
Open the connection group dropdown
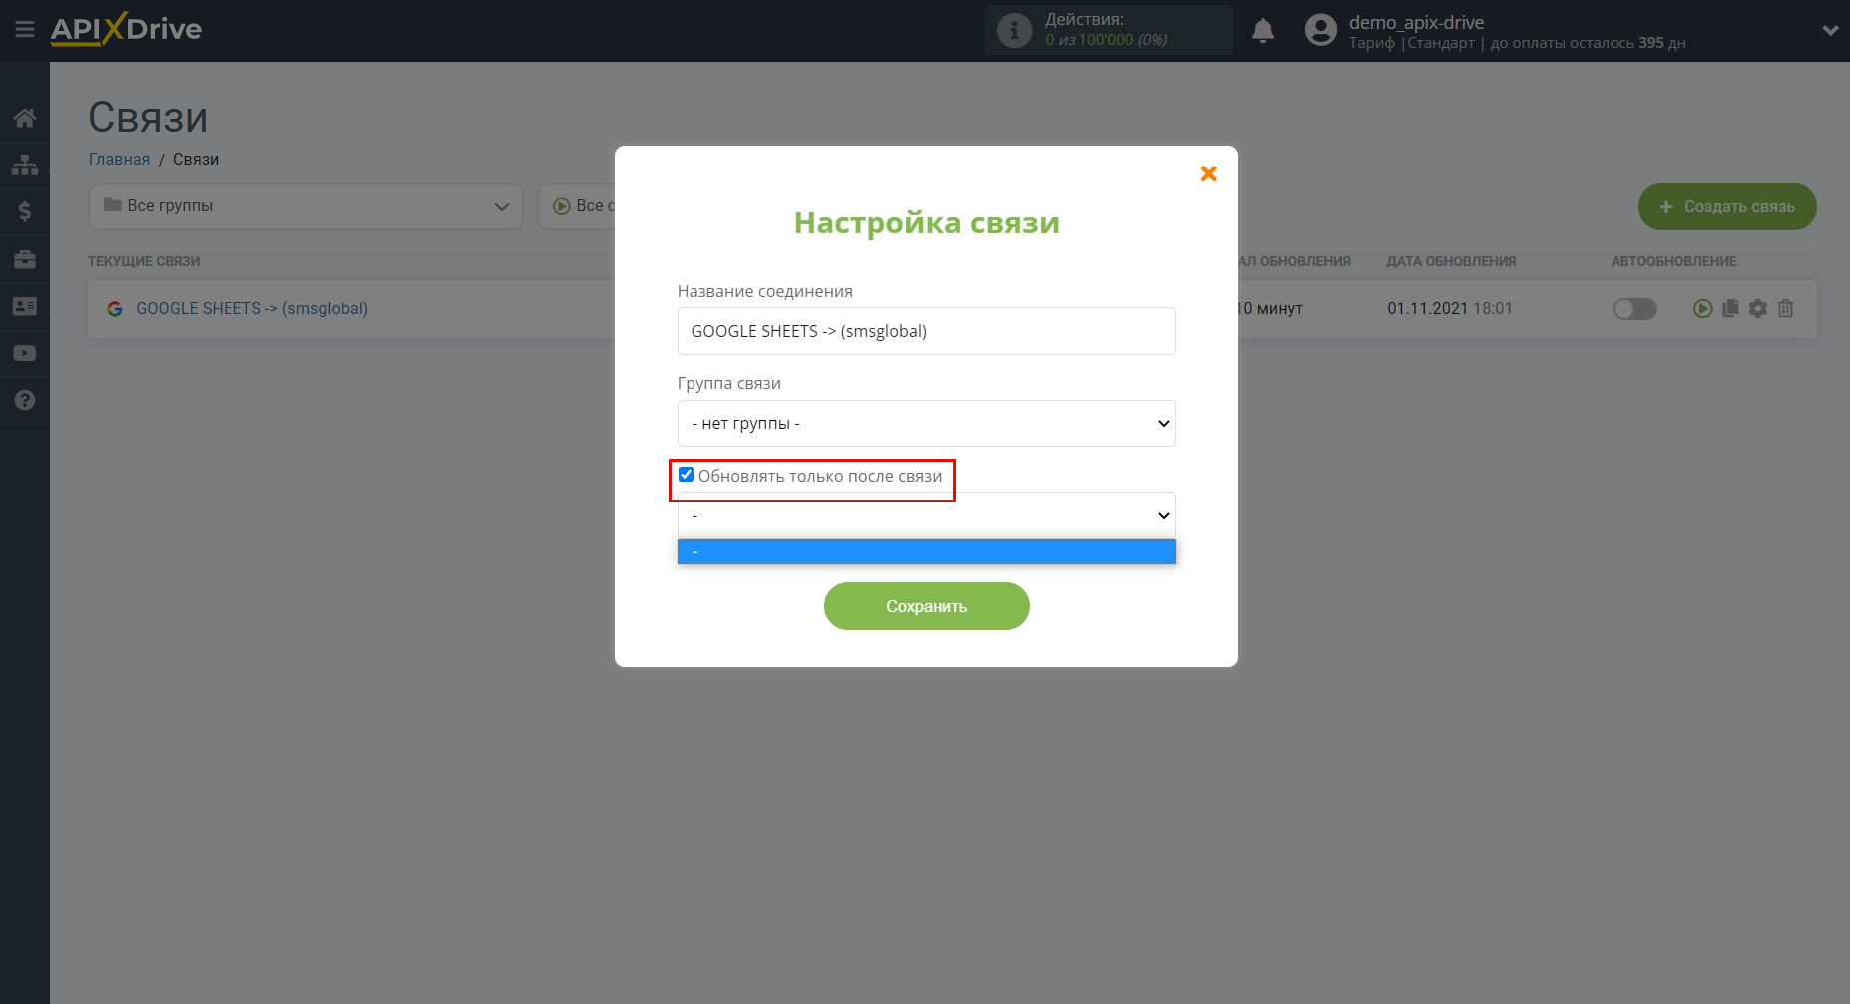(x=926, y=423)
